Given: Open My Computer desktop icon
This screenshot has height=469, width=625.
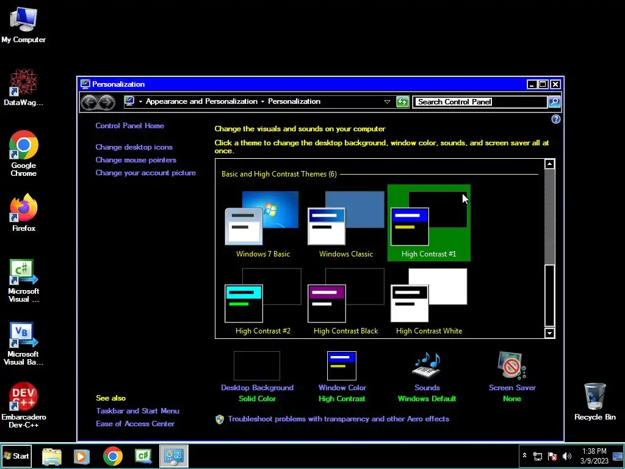Looking at the screenshot, I should 23,24.
